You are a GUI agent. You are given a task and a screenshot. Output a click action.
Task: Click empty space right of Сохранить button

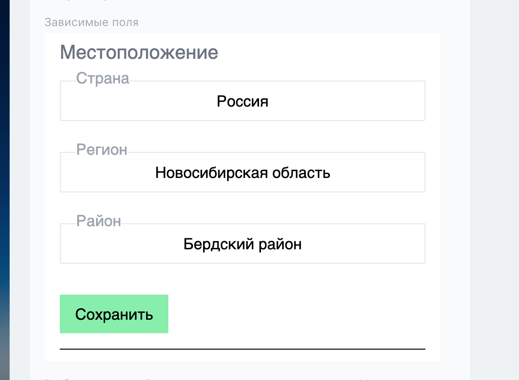point(289,314)
